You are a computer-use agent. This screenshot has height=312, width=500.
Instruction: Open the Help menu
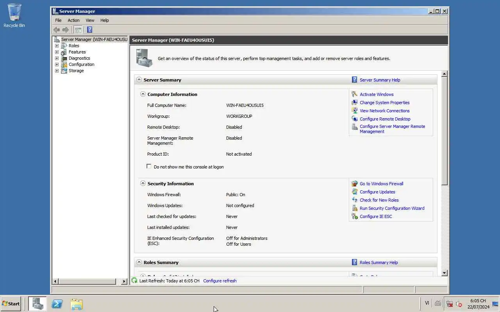pyautogui.click(x=104, y=20)
